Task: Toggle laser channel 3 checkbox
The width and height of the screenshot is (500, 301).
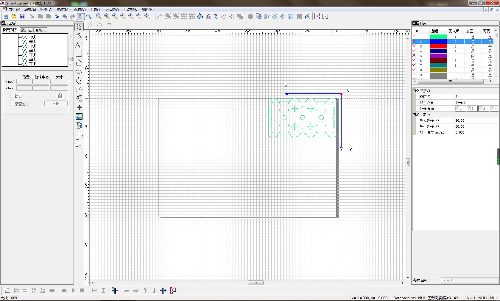Action: pyautogui.click(x=481, y=109)
